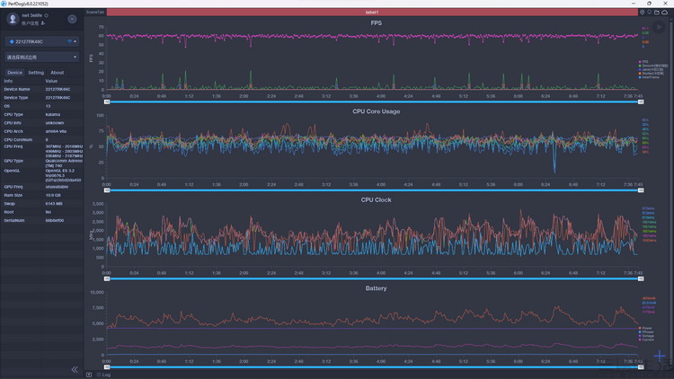Viewport: 674px width, 379px height.
Task: Click the Swap value 6143 MB
Action: [x=54, y=204]
